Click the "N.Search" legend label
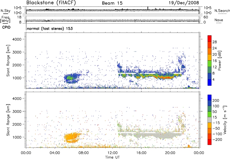Viewport: 230px width, 159px height. point(222,11)
